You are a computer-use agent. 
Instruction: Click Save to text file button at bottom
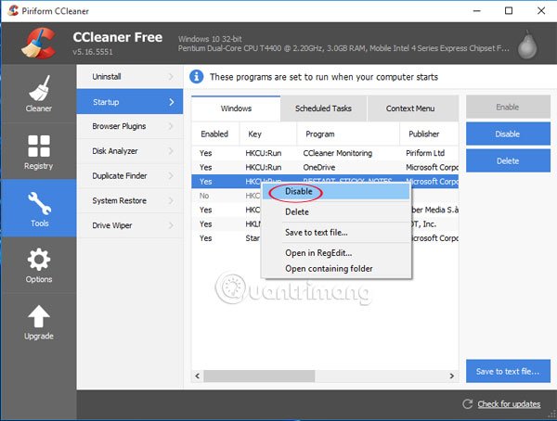pos(508,371)
